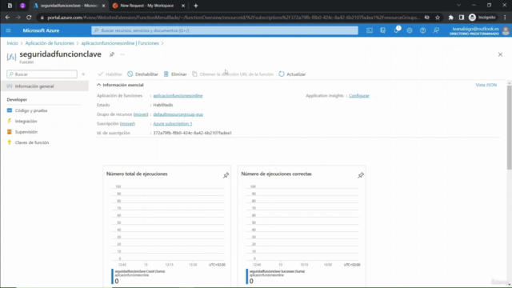Reload the page with browser refresh
This screenshot has height=288, width=512.
[29, 18]
